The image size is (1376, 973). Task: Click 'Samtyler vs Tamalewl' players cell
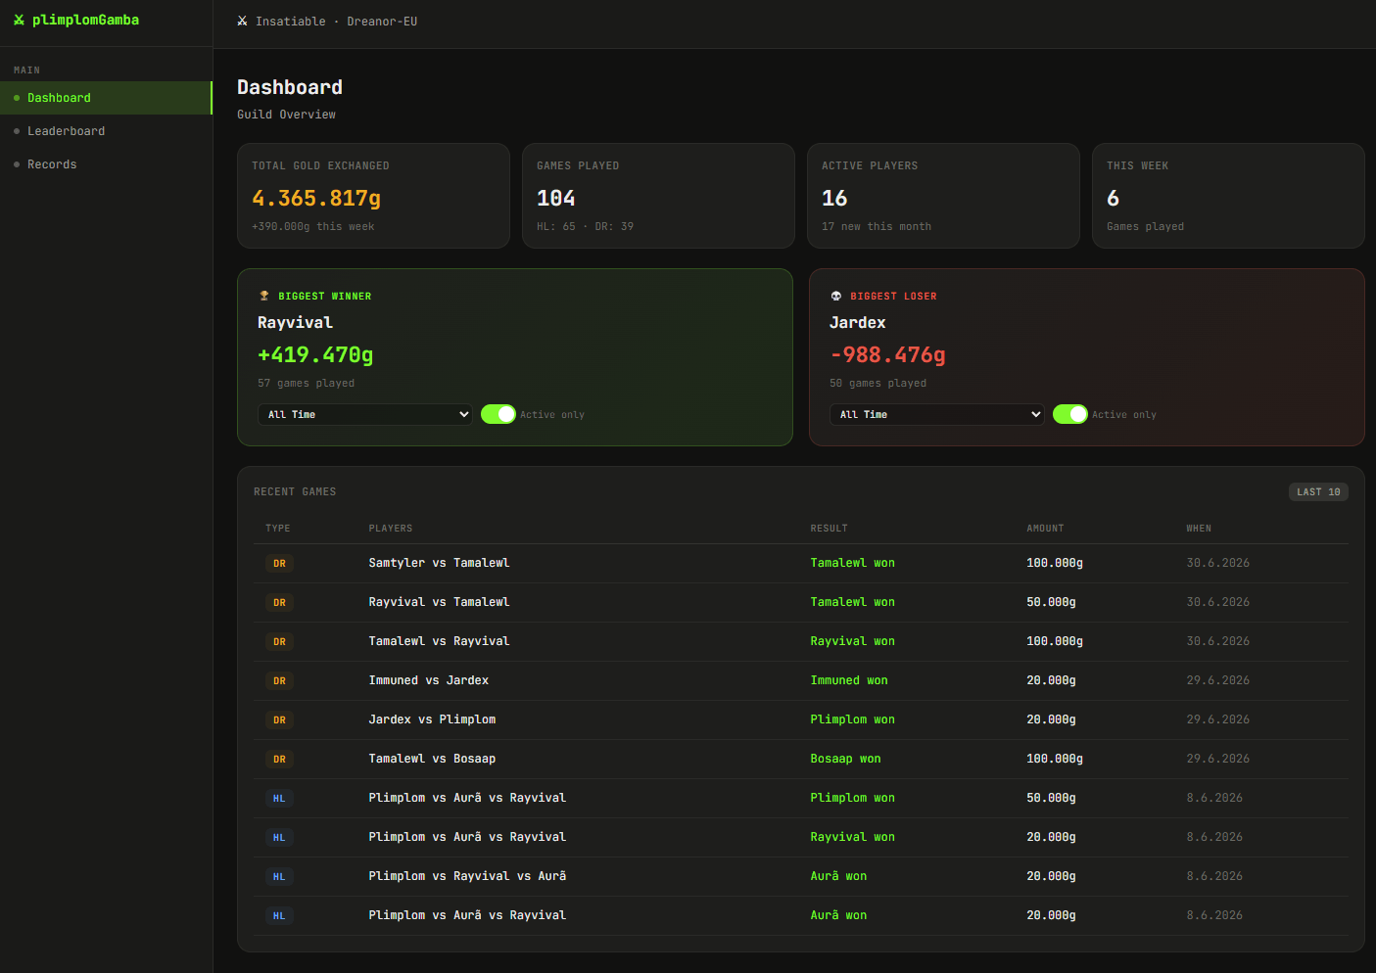(439, 563)
